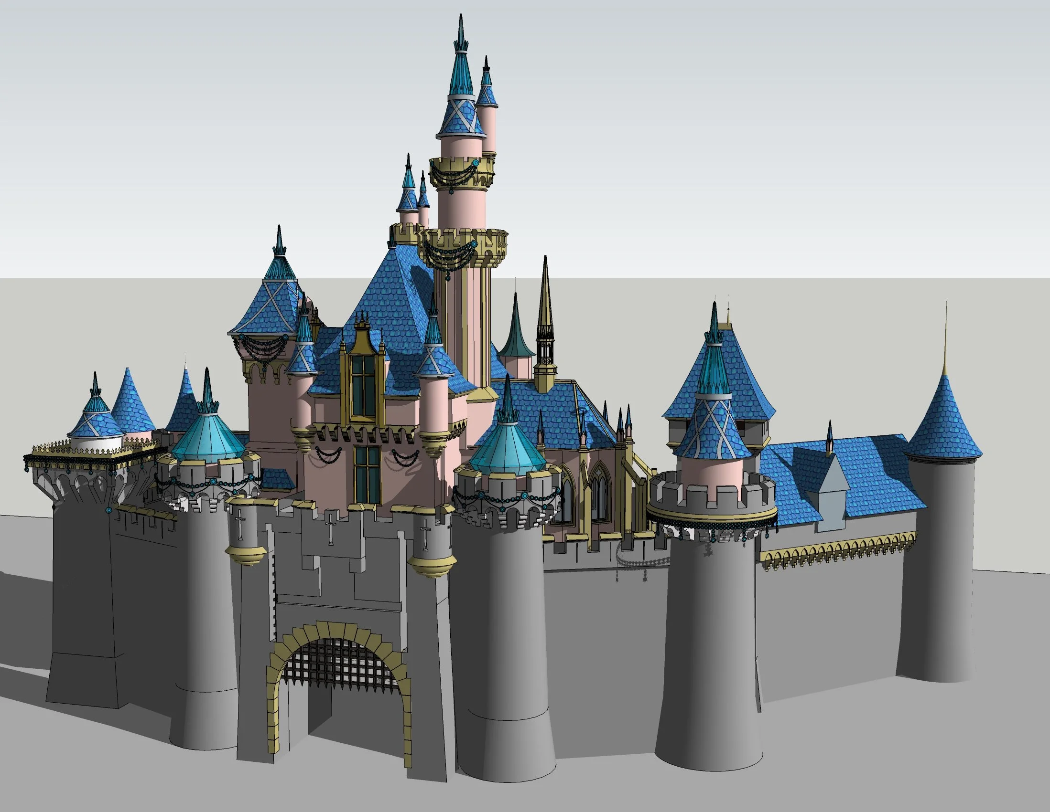Click the teal glass roof on front-center turret
This screenshot has width=1050, height=812.
pos(507,451)
